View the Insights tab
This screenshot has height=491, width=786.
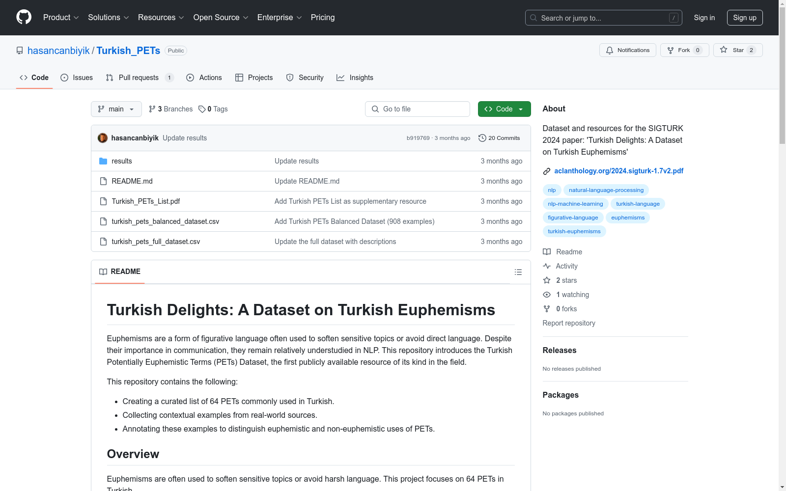pyautogui.click(x=355, y=78)
